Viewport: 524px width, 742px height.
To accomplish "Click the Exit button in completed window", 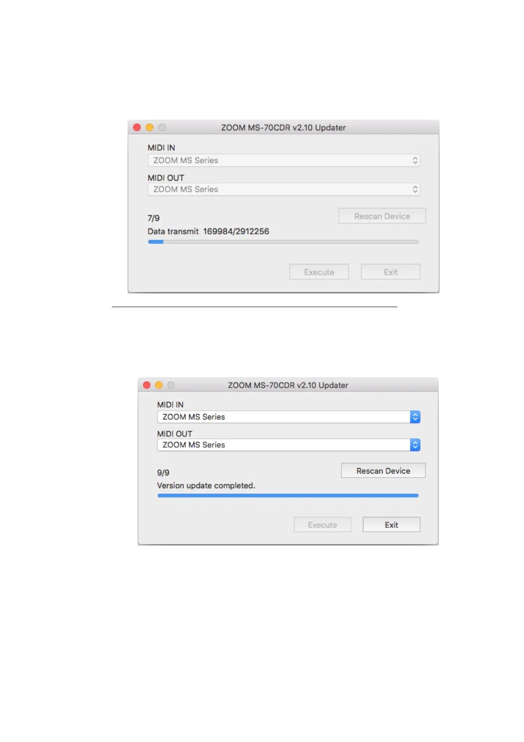I will point(392,525).
